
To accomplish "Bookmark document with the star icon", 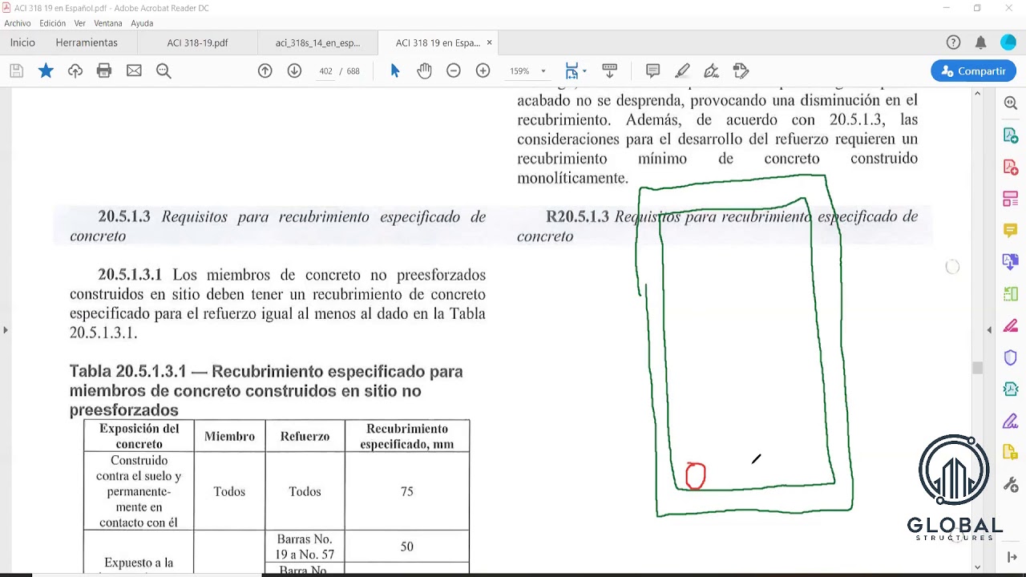I will (46, 71).
